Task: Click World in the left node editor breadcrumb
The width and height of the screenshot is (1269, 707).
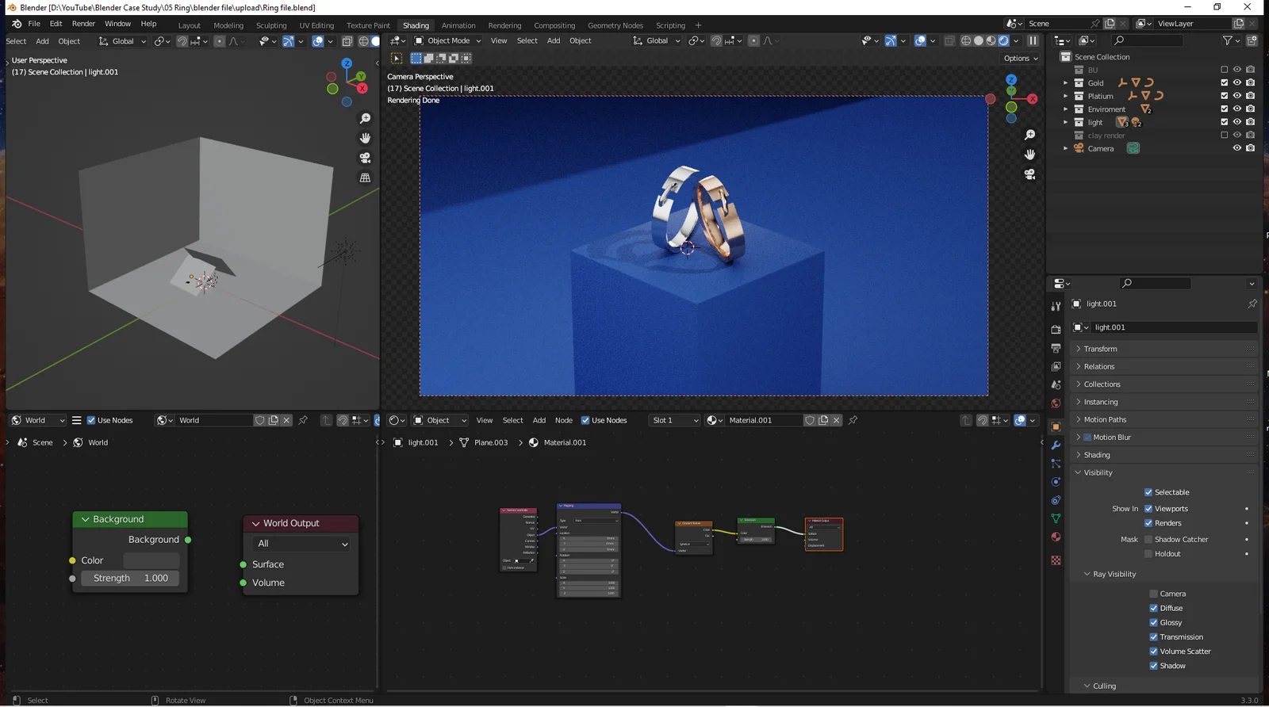Action: click(98, 442)
